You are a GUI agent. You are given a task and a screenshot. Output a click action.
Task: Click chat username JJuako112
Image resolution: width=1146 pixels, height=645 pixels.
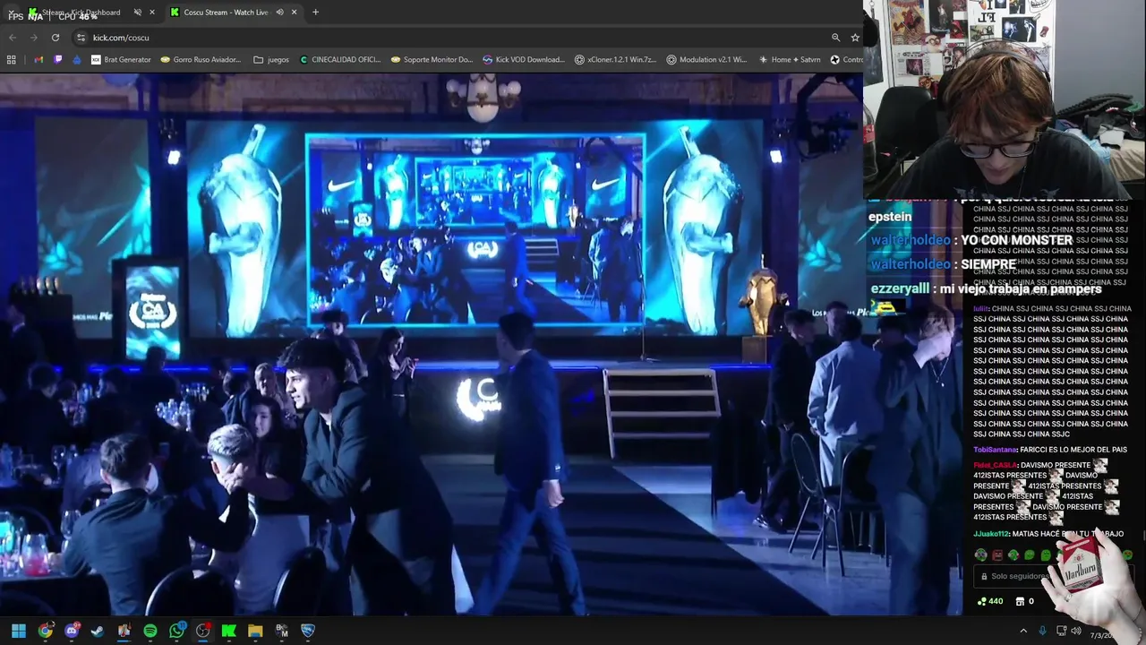(993, 534)
